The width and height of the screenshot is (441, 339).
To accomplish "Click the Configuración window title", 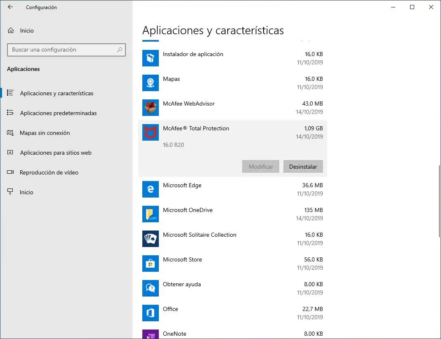I will click(41, 7).
